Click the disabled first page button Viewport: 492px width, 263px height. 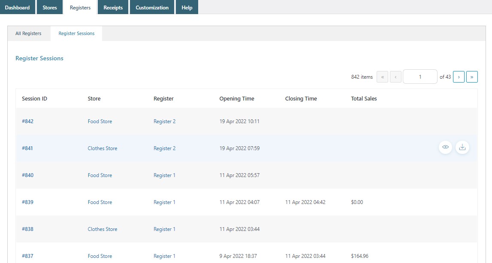pos(382,77)
